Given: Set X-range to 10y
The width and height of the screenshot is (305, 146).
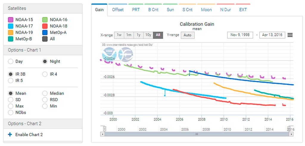Looking at the screenshot, I should pyautogui.click(x=148, y=35).
